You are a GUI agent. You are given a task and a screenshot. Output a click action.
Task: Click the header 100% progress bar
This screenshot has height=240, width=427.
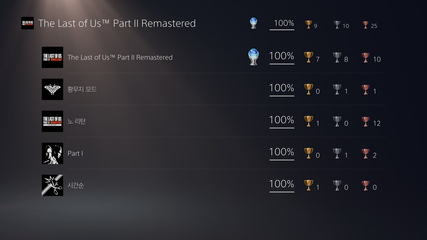(x=282, y=29)
